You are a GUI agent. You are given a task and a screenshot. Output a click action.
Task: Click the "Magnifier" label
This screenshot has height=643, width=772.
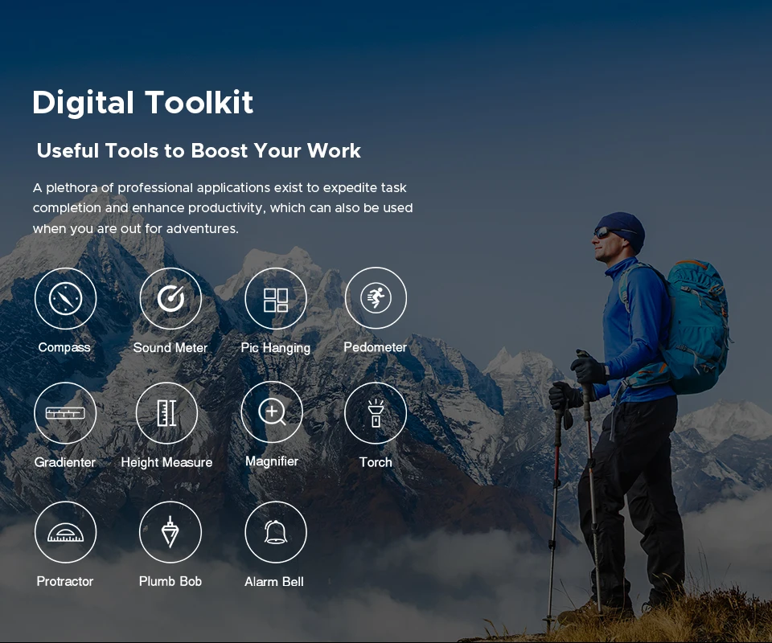click(x=272, y=461)
